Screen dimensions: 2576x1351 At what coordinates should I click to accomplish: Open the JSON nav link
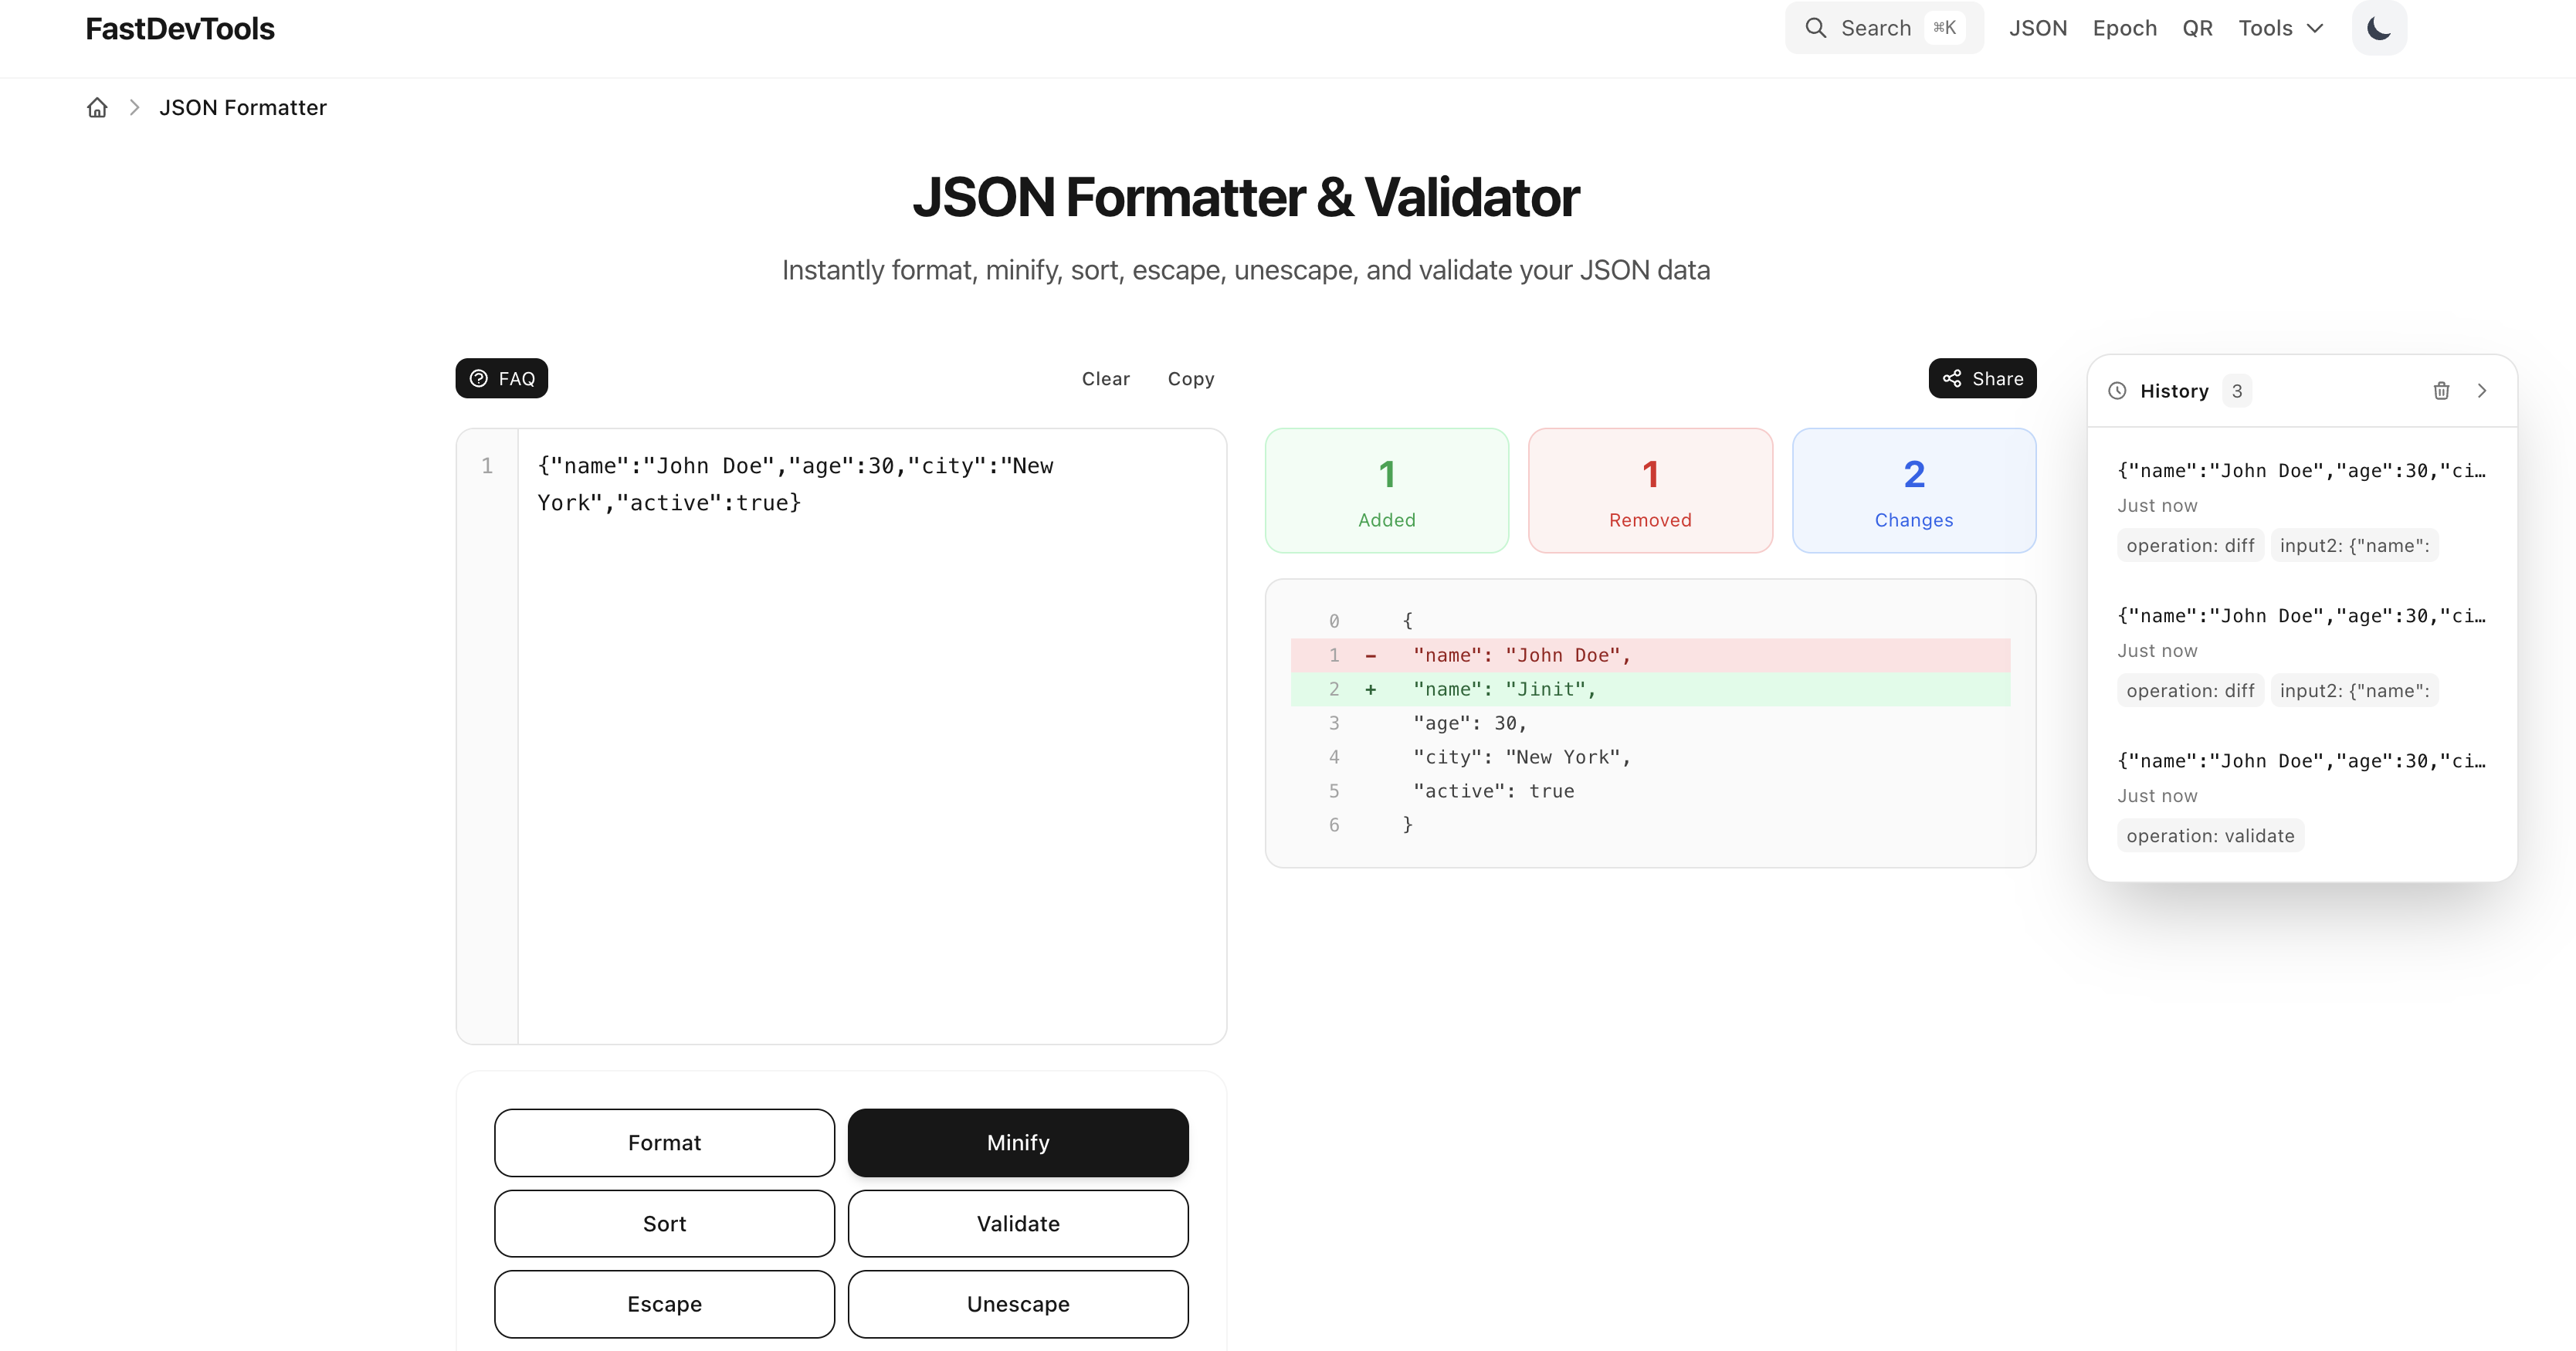2037,28
